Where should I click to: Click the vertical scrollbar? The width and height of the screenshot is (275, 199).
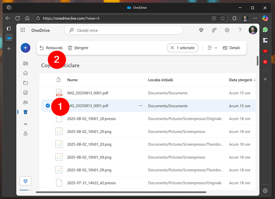tap(258, 61)
